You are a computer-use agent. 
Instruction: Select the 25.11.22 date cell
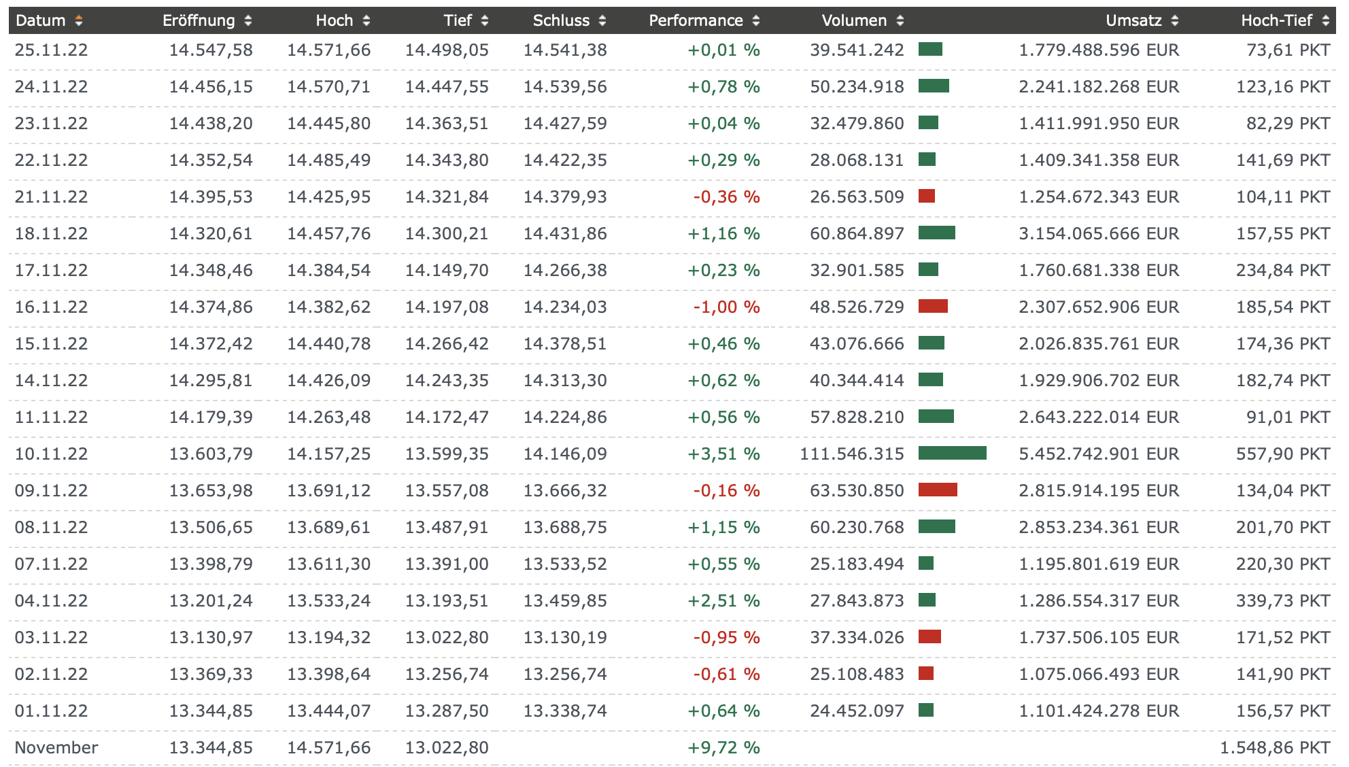(x=52, y=50)
